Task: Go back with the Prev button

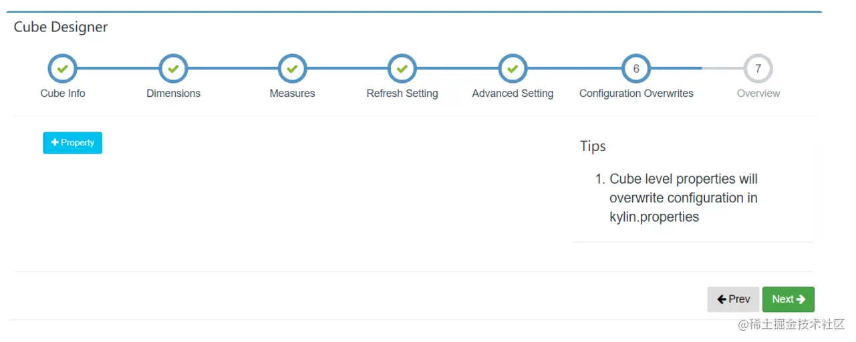Action: pyautogui.click(x=734, y=299)
